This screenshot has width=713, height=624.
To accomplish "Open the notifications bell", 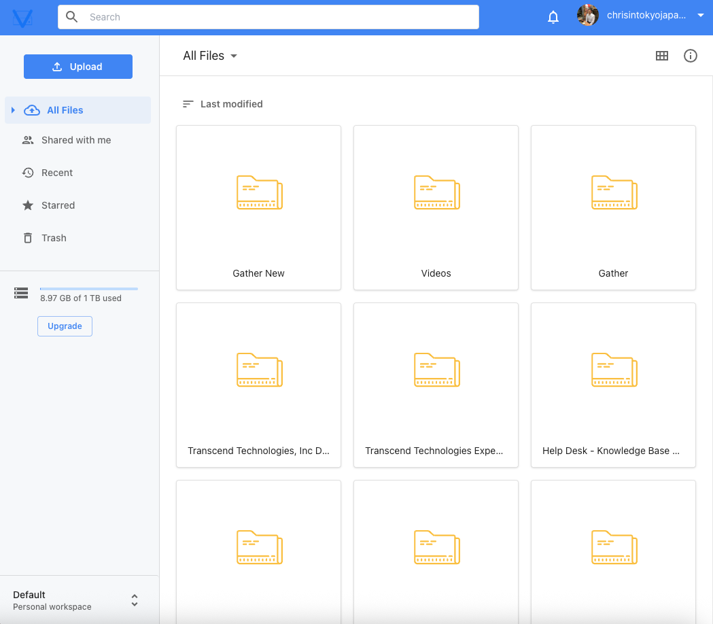I will [x=553, y=17].
